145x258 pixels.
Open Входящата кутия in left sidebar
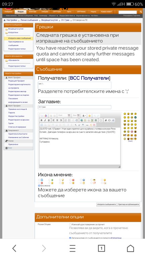click(x=16, y=29)
